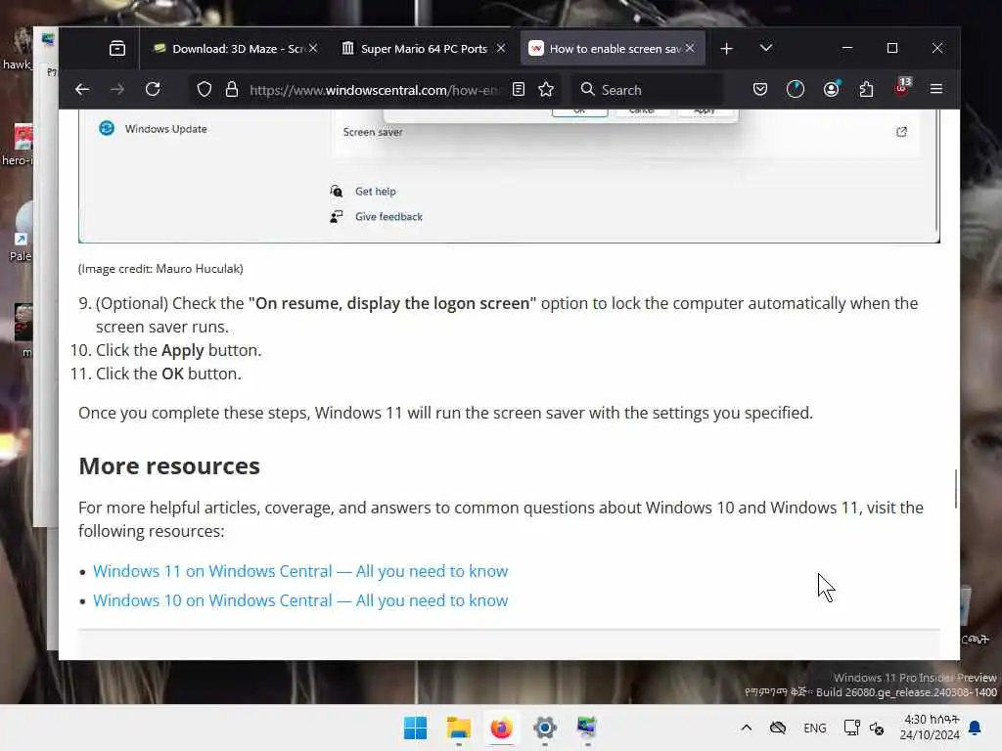Switch ENG input language indicator
The image size is (1002, 751).
pyautogui.click(x=815, y=728)
